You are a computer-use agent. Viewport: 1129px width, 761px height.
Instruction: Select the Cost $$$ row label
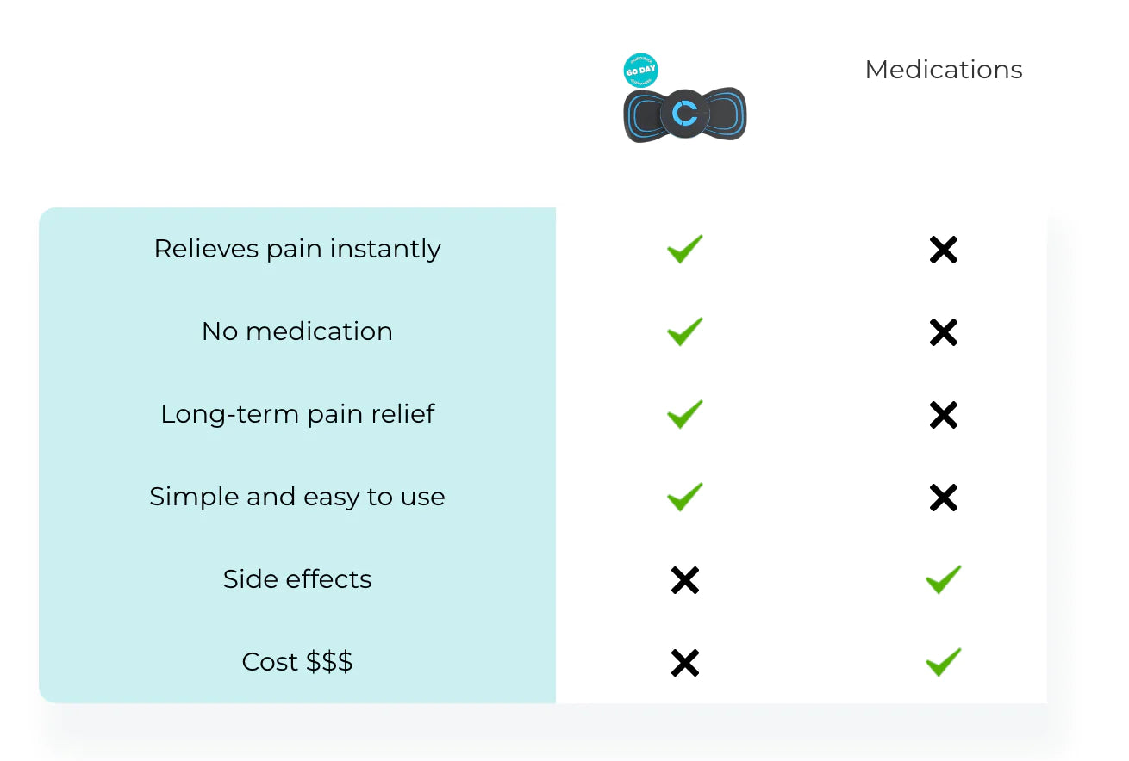point(297,662)
